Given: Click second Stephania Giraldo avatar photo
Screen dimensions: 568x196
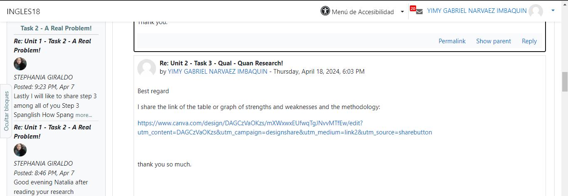Looking at the screenshot, I should pos(20,150).
